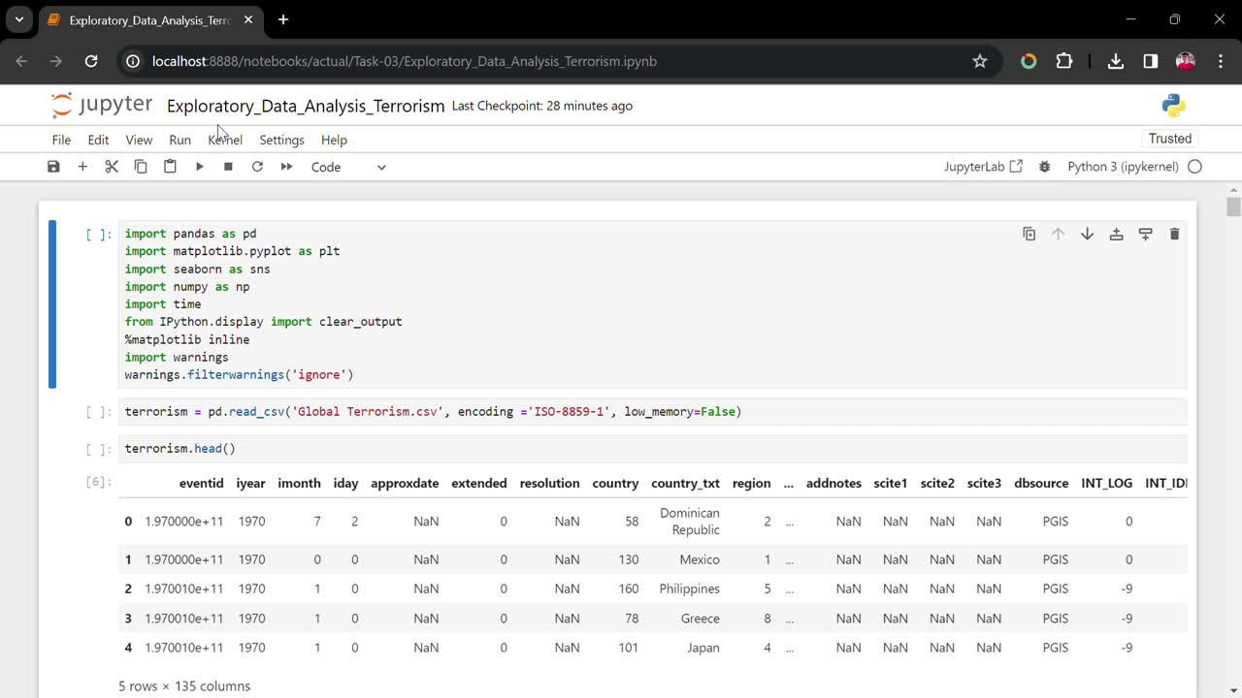This screenshot has height=698, width=1242.
Task: Open the notebook in JupyterLab
Action: [983, 167]
